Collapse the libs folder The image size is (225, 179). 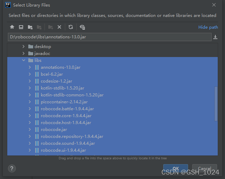click(23, 60)
